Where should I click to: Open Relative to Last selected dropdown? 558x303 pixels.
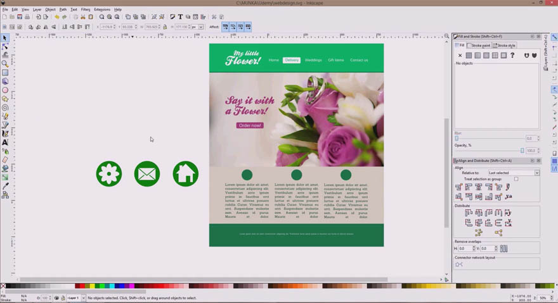(514, 173)
